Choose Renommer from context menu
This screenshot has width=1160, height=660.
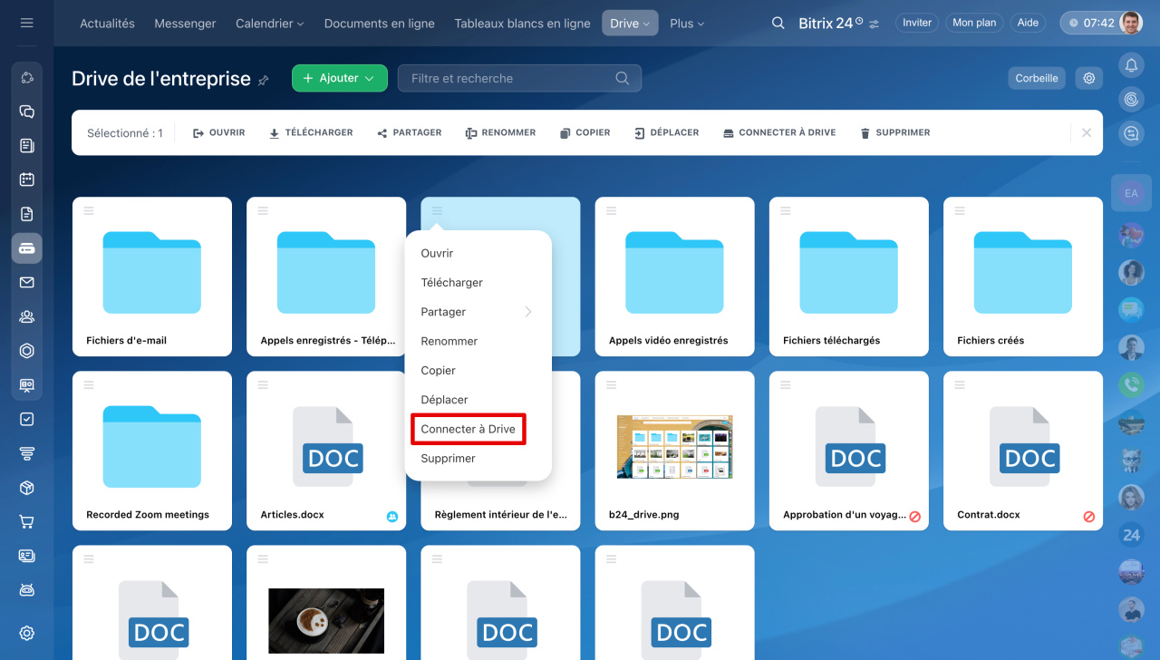pos(449,341)
